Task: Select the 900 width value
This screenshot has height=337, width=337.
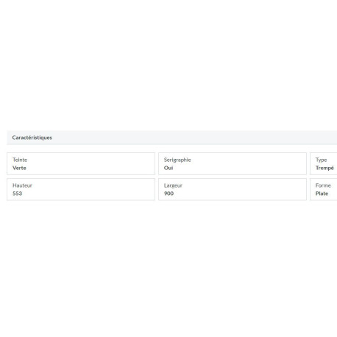Action: 168,194
